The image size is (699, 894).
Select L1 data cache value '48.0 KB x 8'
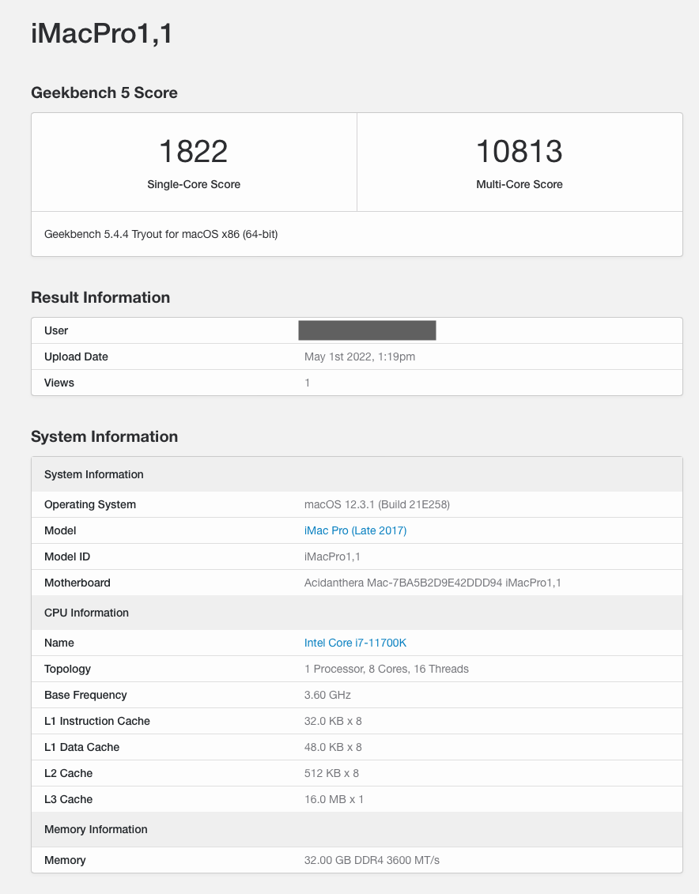[333, 748]
